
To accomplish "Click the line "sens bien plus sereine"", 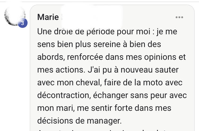I will tap(99, 44).
